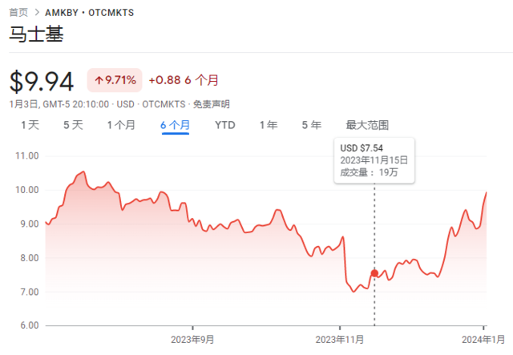The height and width of the screenshot is (355, 513).
Task: Click the red data point marker on chart
Action: 374,273
